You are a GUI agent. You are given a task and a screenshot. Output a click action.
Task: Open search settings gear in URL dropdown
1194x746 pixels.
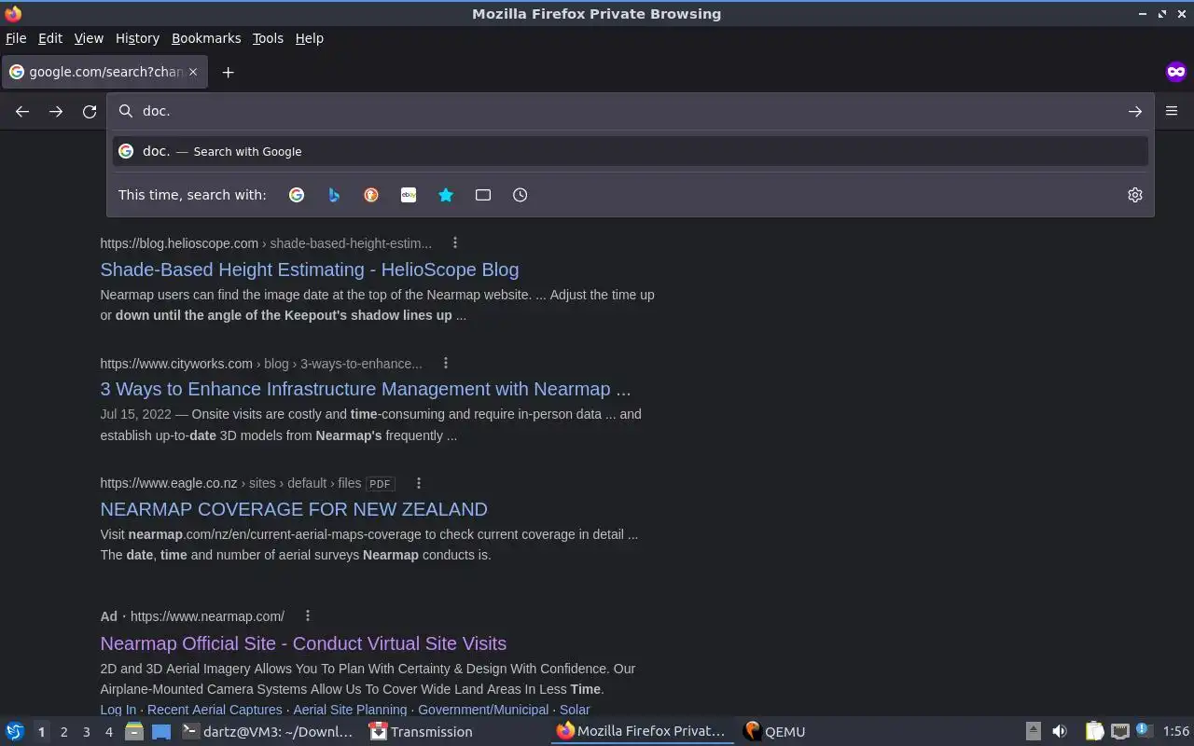[1135, 195]
